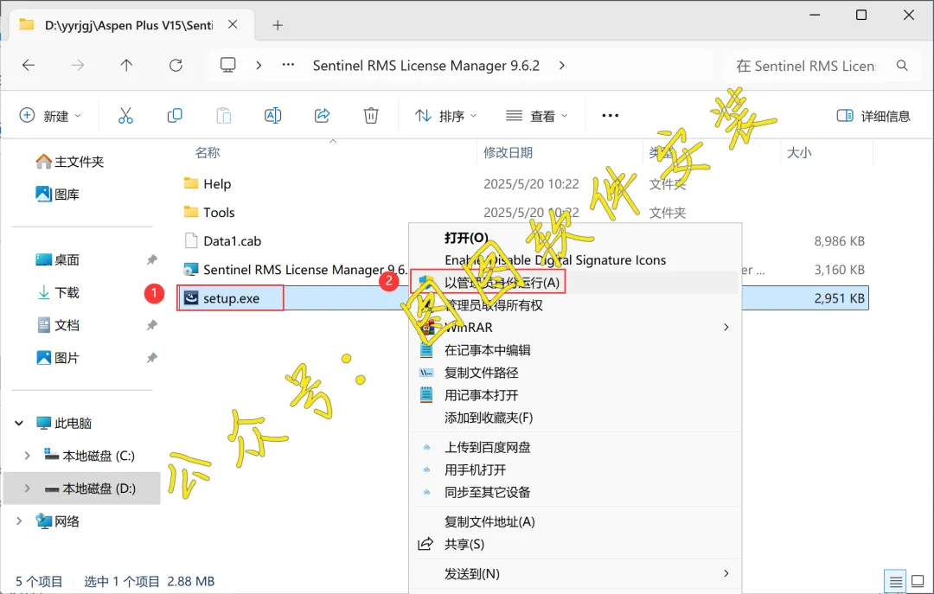Select 复制文件路径

tap(482, 373)
